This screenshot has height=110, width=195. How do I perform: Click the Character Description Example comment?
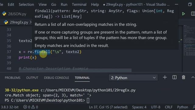coord(54,68)
